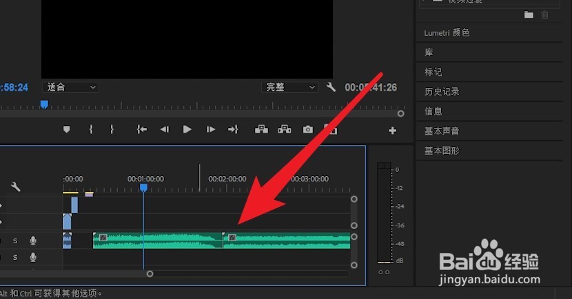
Task: Toggle right channel solo under audio meter
Action: [387, 272]
